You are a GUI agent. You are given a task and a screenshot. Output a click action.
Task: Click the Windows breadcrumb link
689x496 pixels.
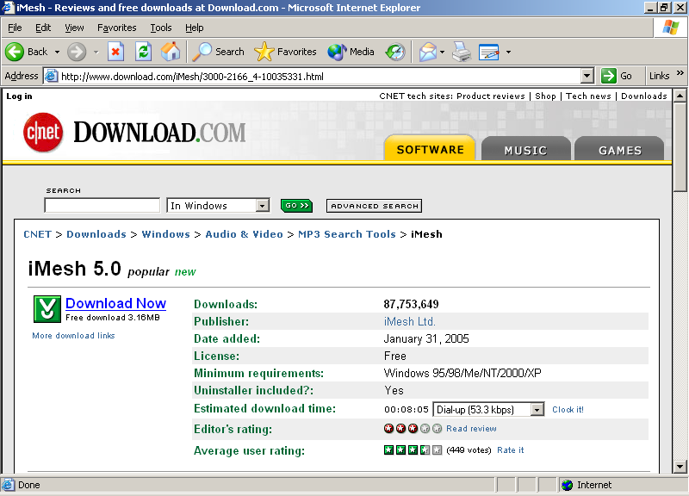(x=165, y=234)
